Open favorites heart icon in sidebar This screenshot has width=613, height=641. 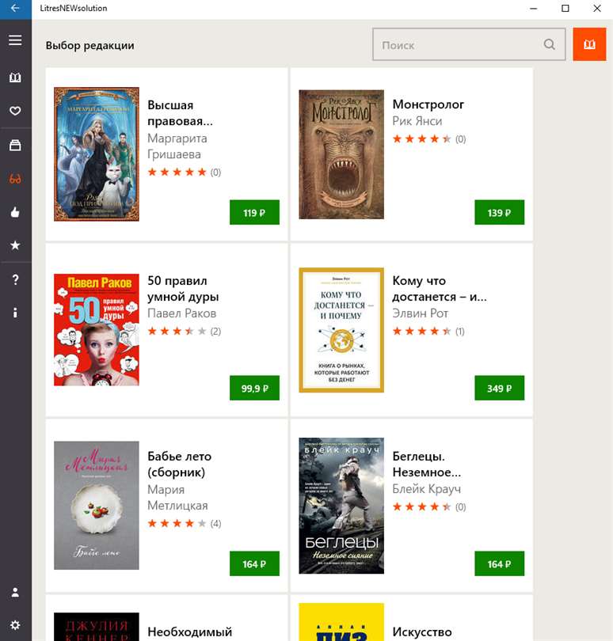pyautogui.click(x=15, y=111)
